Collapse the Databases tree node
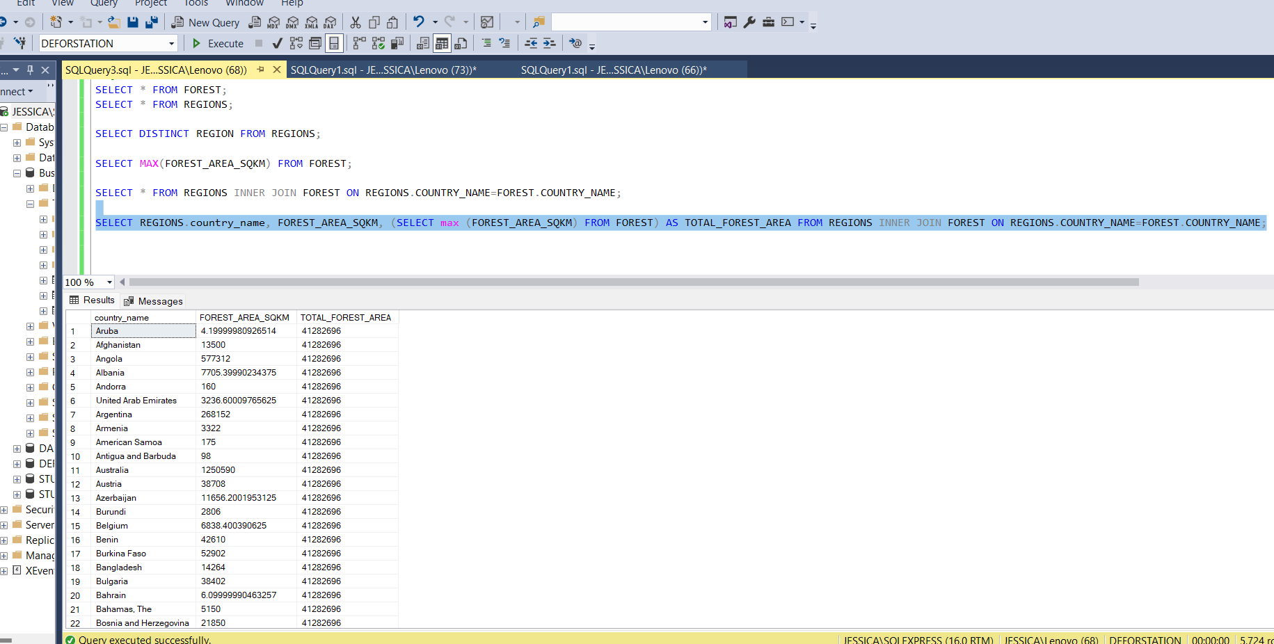 pyautogui.click(x=4, y=127)
